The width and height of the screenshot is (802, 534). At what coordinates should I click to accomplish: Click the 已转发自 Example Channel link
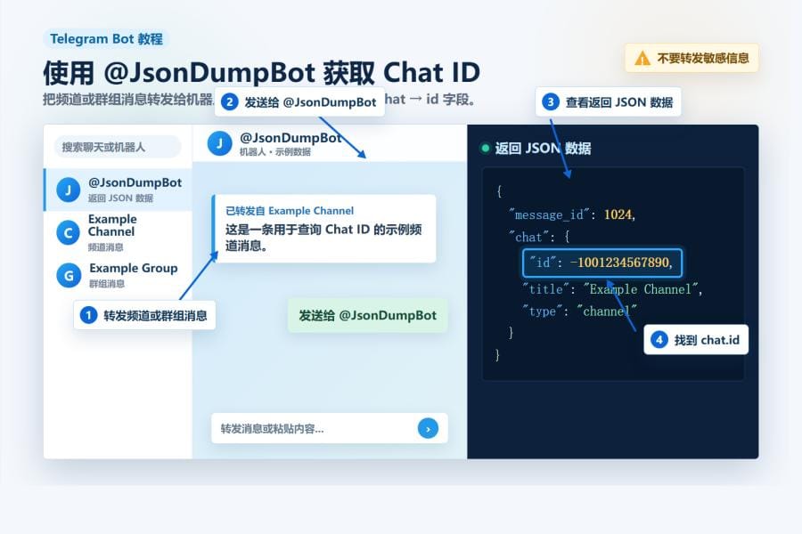coord(290,211)
